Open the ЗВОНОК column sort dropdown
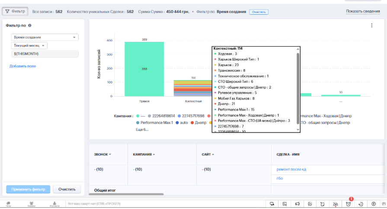 [103, 154]
